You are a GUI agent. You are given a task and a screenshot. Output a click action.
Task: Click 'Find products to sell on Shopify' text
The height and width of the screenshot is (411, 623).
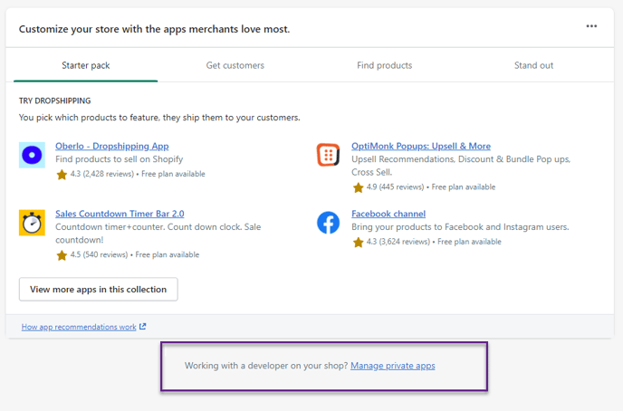click(120, 159)
